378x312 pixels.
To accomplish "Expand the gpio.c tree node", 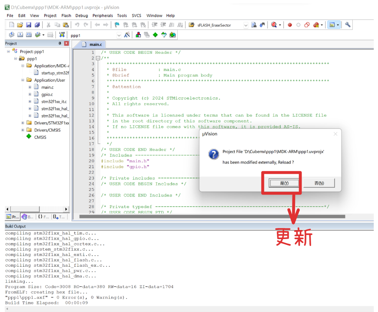I will click(x=30, y=94).
